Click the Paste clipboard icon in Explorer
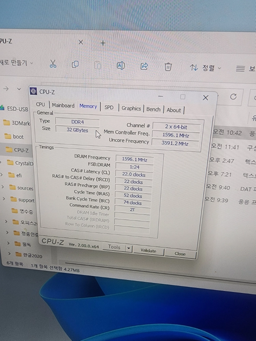 point(98,65)
